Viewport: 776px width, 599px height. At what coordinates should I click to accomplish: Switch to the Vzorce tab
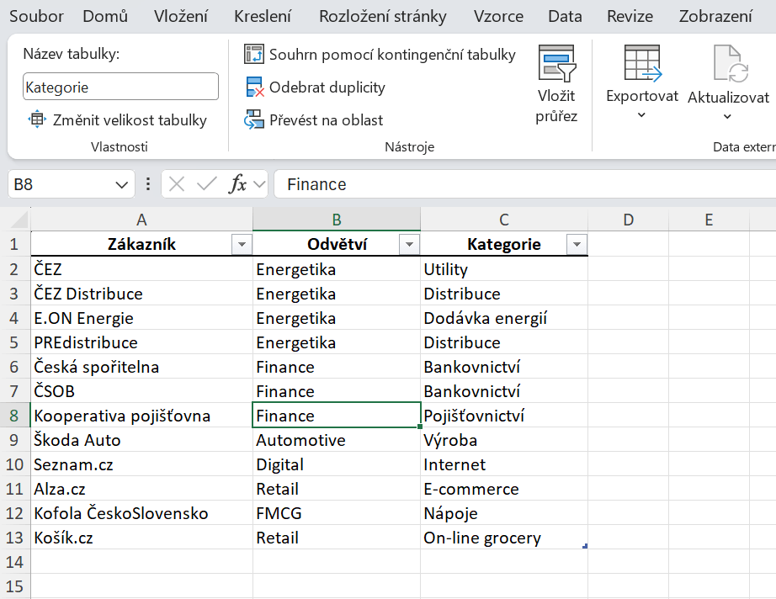(498, 17)
